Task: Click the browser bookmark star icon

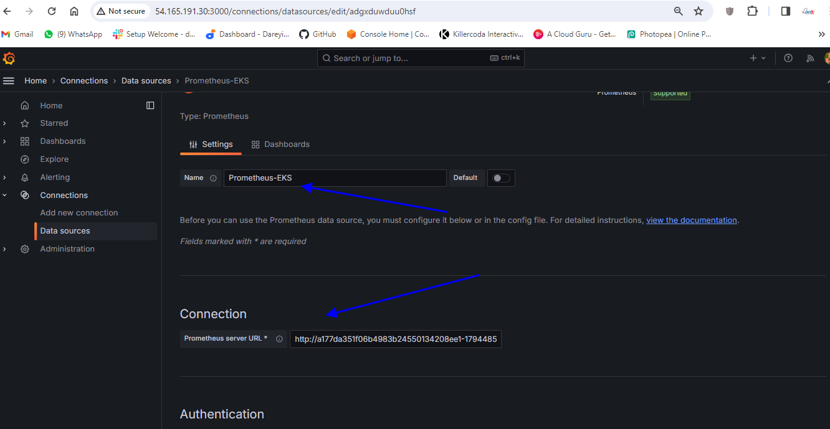Action: click(x=699, y=11)
